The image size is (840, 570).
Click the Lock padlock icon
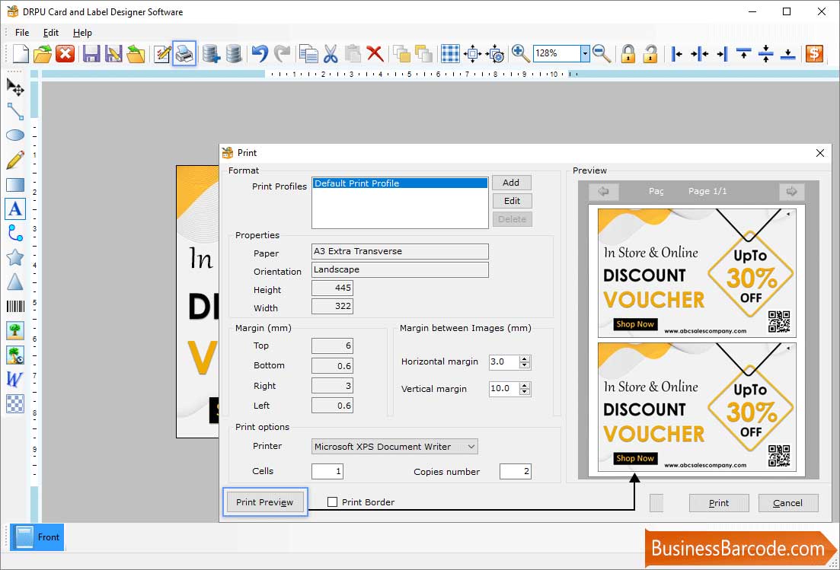coord(628,53)
